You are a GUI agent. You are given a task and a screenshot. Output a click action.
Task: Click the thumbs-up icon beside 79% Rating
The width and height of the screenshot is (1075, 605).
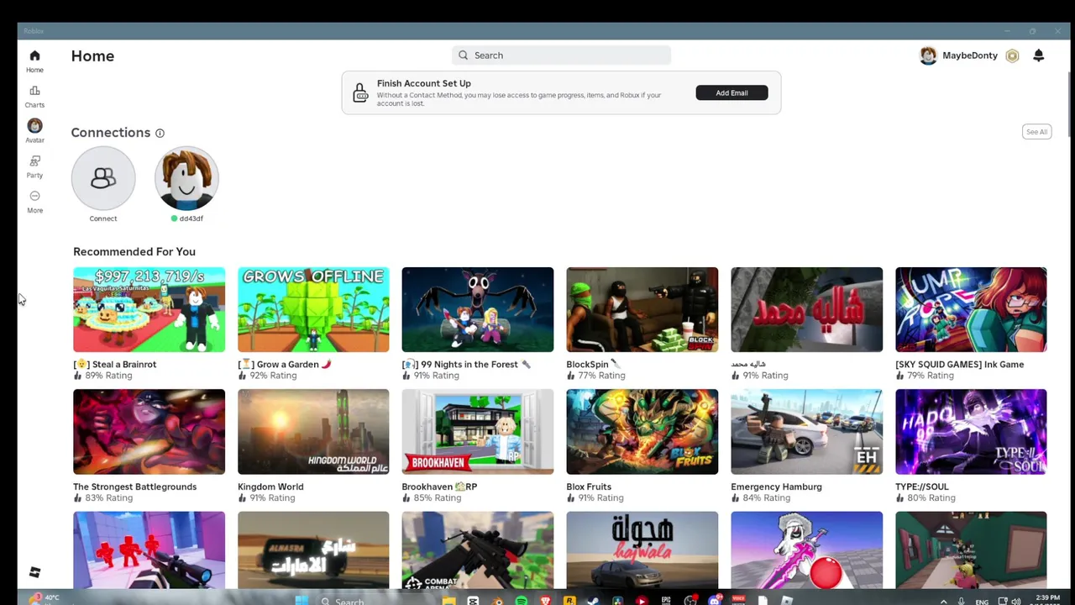click(x=899, y=376)
